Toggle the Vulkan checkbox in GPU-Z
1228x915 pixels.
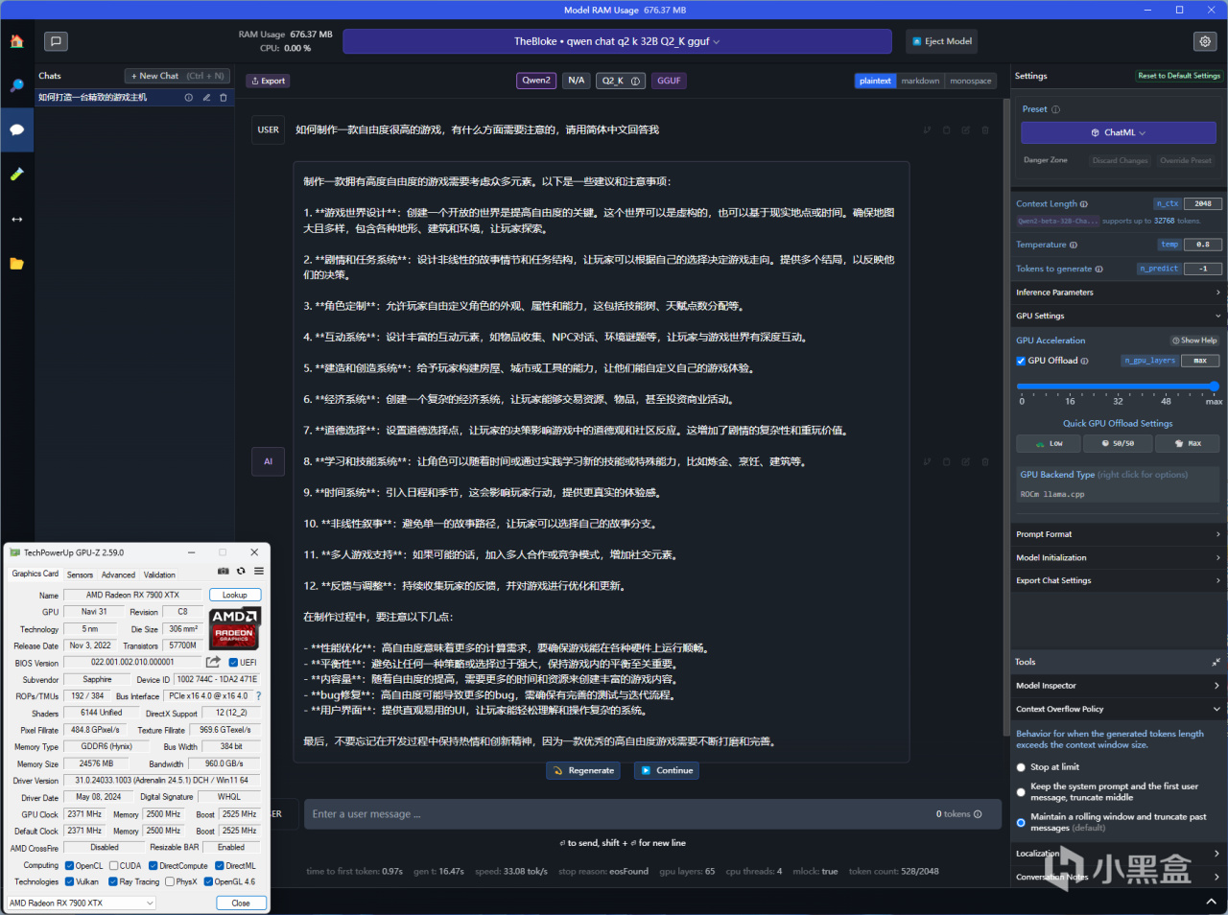point(69,882)
